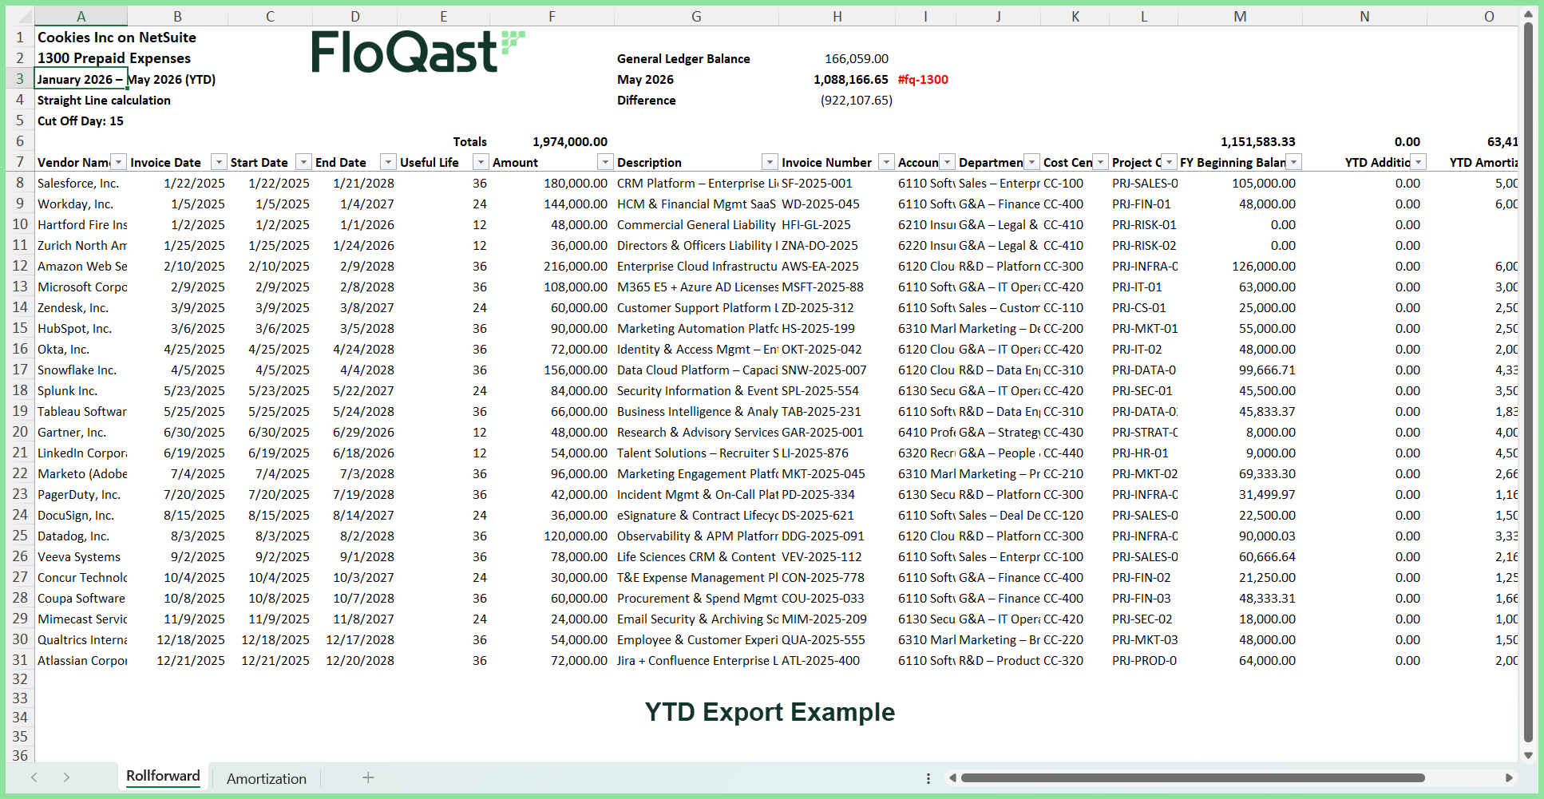Select 'Research & Advisory Services' description cell
This screenshot has height=799, width=1544.
(x=696, y=432)
